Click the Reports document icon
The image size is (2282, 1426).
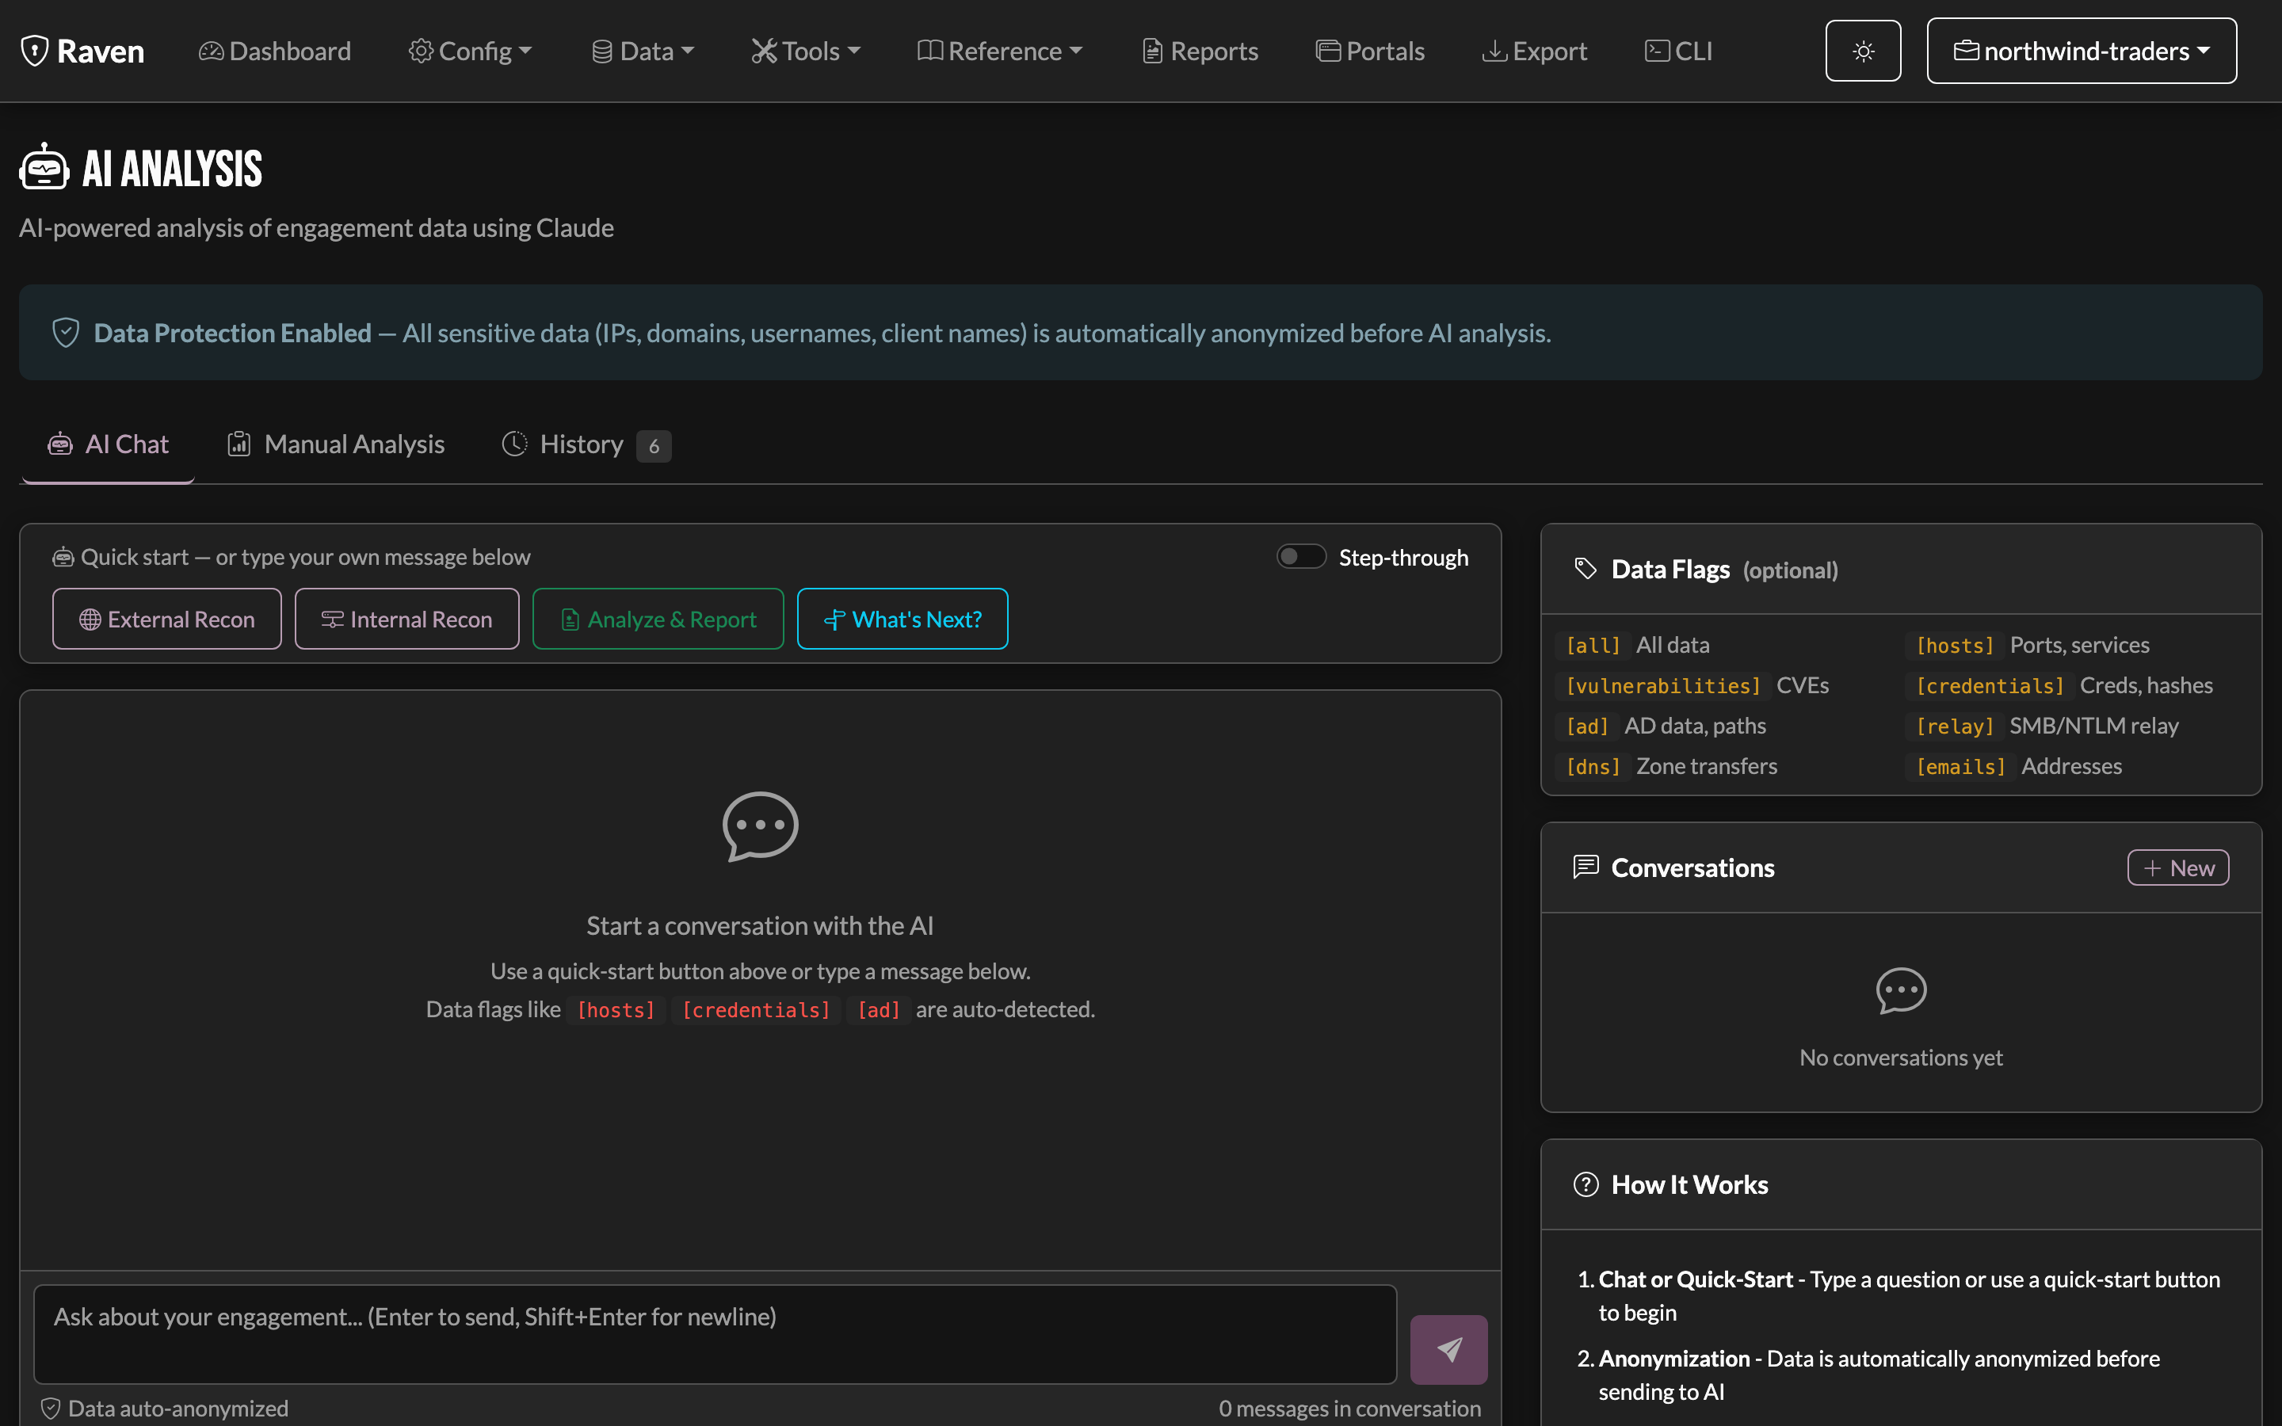(x=1152, y=51)
